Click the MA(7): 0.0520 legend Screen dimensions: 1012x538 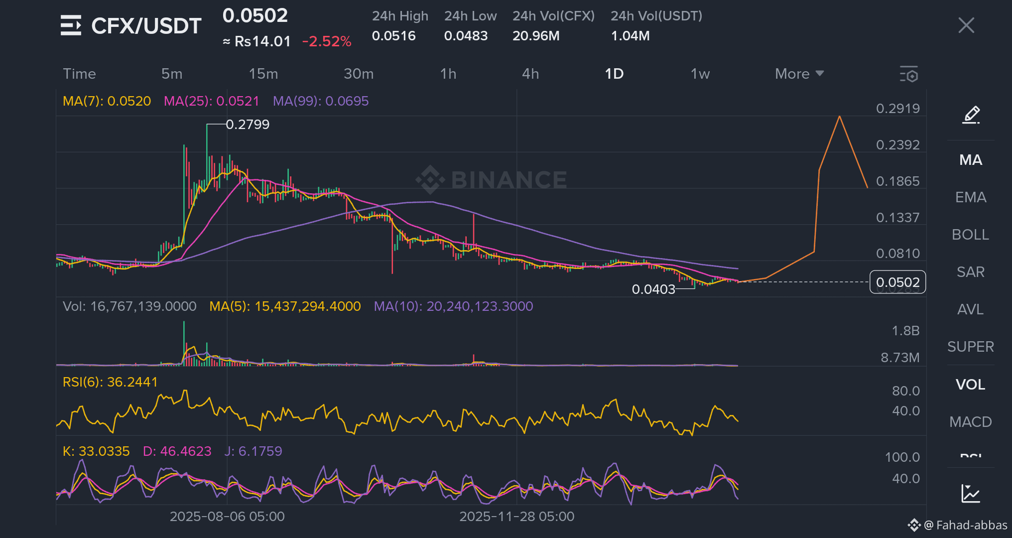pyautogui.click(x=107, y=101)
